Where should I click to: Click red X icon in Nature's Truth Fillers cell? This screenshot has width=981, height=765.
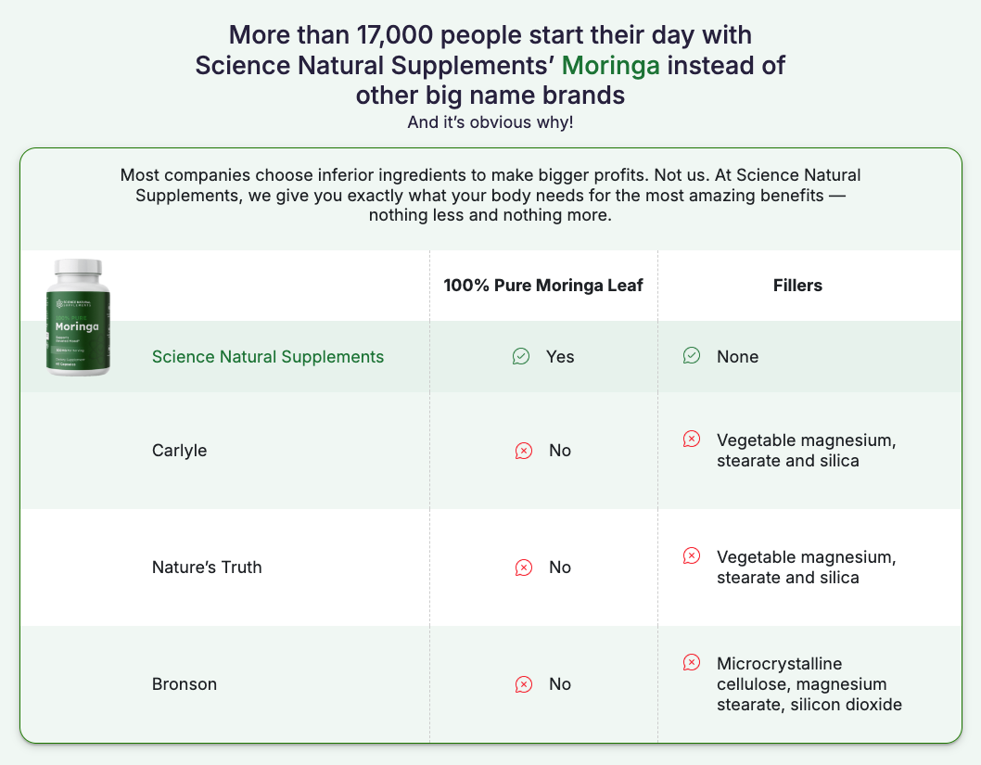tap(692, 555)
